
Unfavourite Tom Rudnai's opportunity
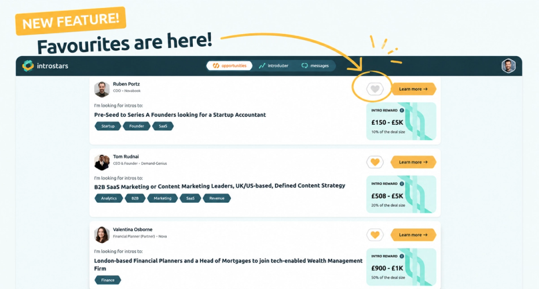pos(375,162)
